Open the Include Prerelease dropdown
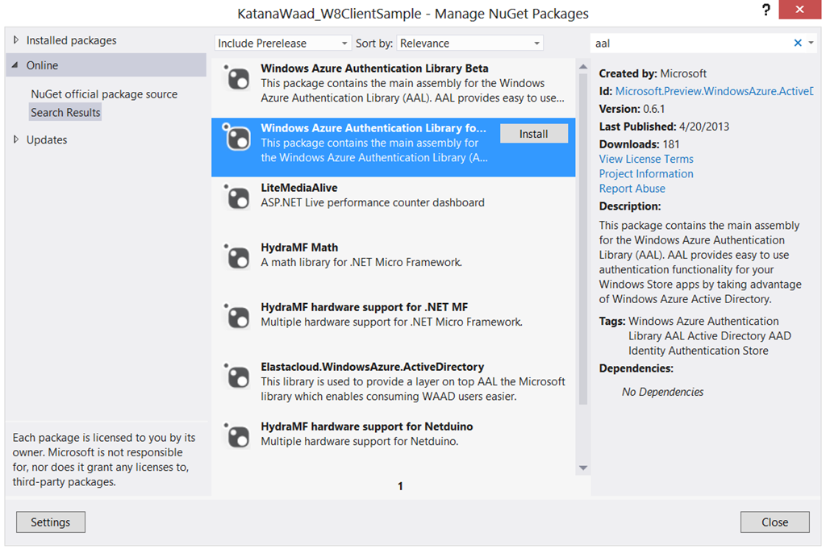The width and height of the screenshot is (826, 549). tap(282, 44)
